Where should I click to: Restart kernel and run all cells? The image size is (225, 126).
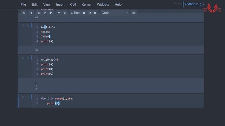click(95, 13)
